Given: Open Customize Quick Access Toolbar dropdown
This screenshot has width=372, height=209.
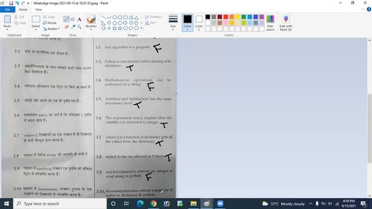Looking at the screenshot, I should coord(28,3).
